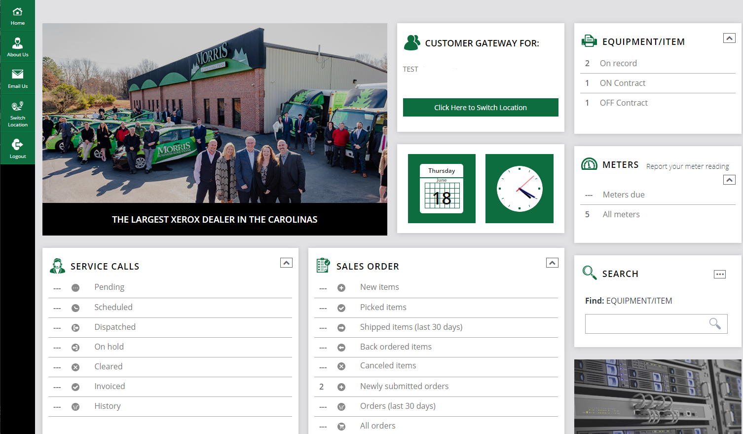Open the Email Us sidebar item

18,79
